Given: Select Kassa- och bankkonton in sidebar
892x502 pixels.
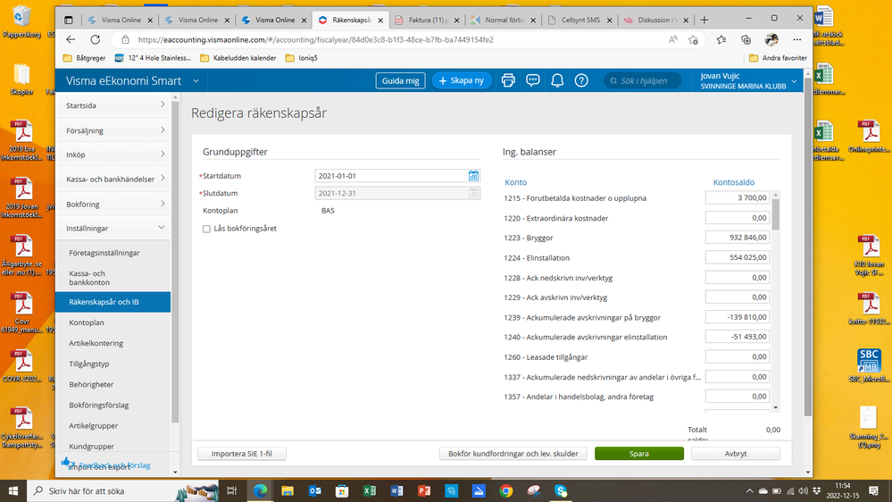Looking at the screenshot, I should click(x=89, y=278).
